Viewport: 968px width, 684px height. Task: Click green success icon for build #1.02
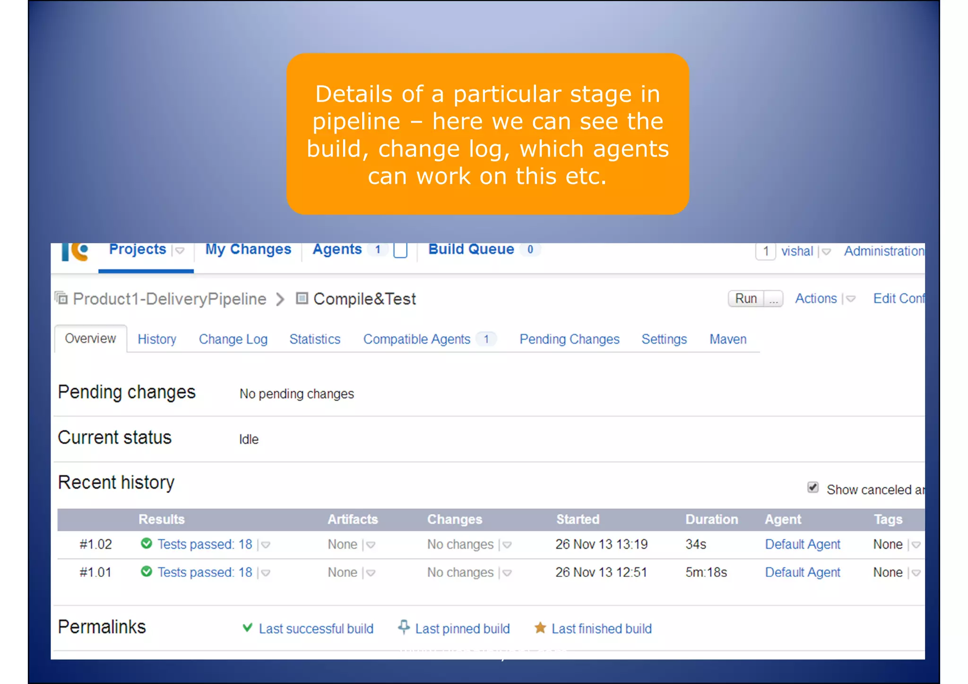click(x=147, y=544)
